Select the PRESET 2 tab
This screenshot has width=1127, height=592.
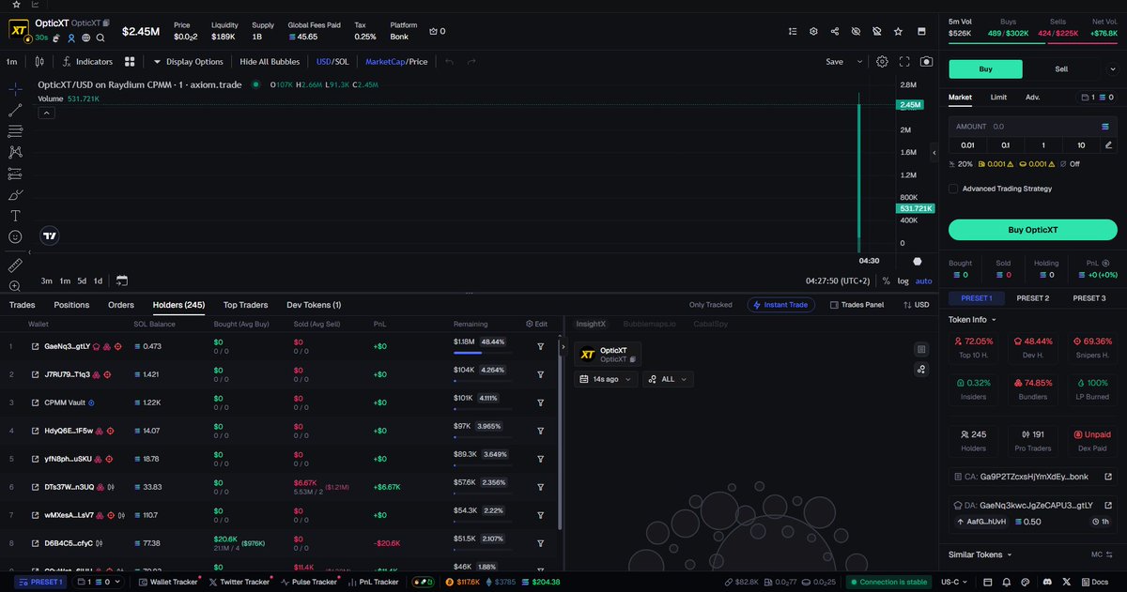click(1032, 298)
